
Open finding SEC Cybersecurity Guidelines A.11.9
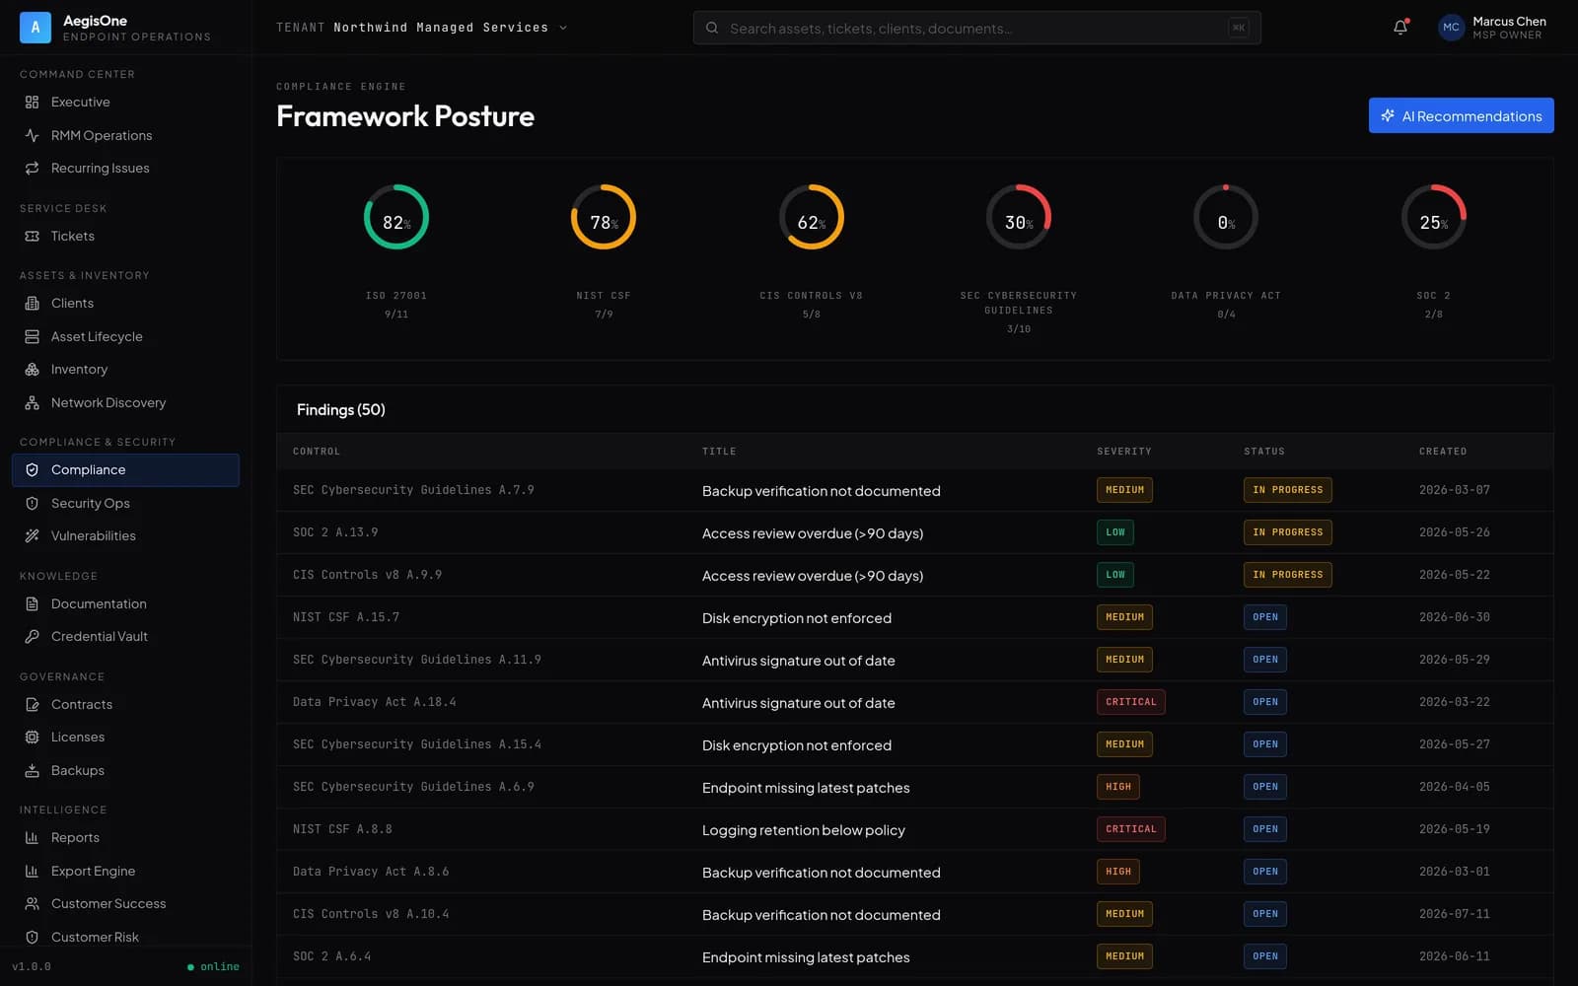coord(914,660)
